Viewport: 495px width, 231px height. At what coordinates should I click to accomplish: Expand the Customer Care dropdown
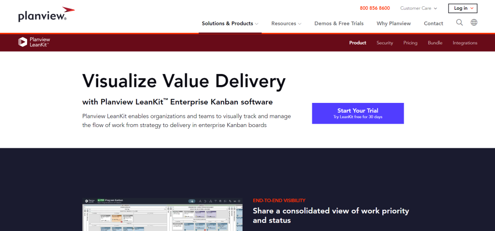click(419, 8)
